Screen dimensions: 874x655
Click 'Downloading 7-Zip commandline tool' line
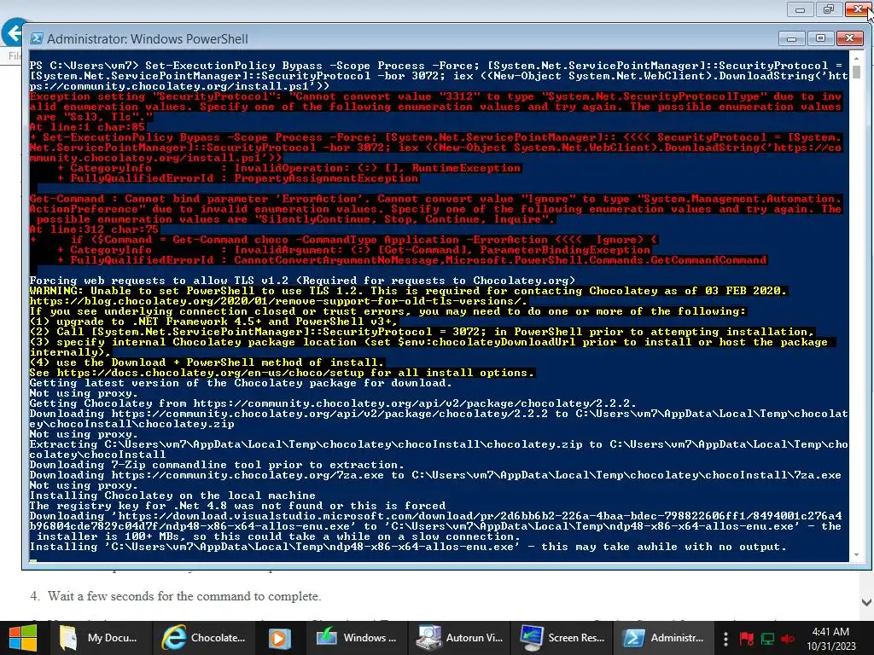click(217, 465)
